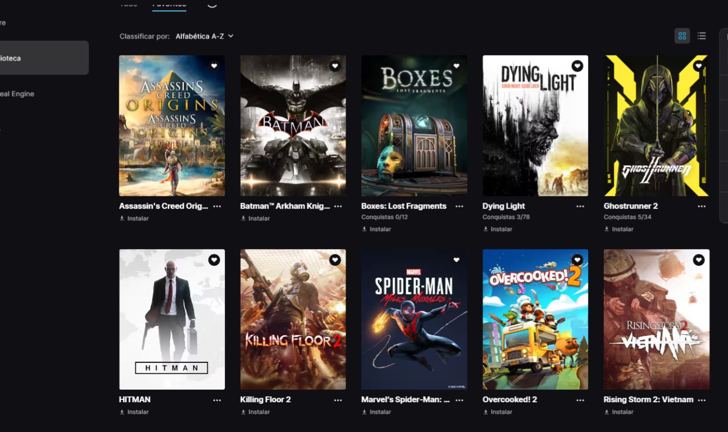Install Overcooked! 2
Image resolution: width=728 pixels, height=432 pixels.
[497, 412]
